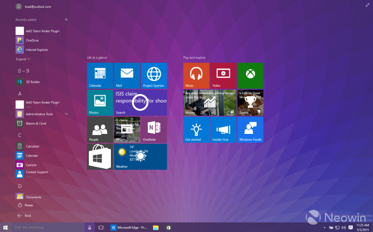Image resolution: width=373 pixels, height=232 pixels.
Task: Open the Get started tile
Action: (x=196, y=130)
